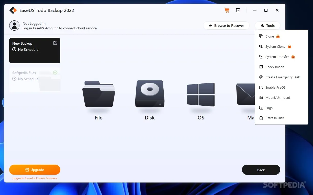
Task: Choose the Mail envelope backup icon
Action: pos(245,94)
